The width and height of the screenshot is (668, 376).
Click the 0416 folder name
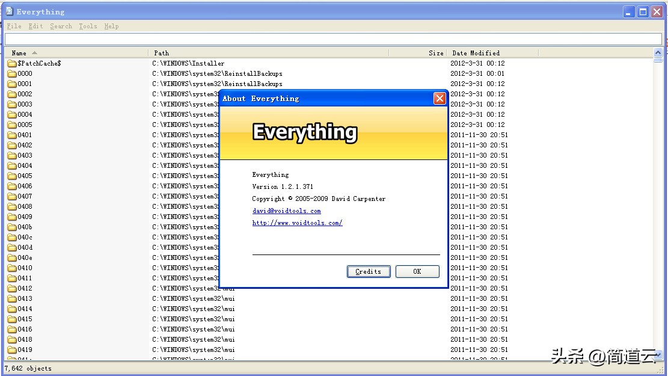pos(25,329)
